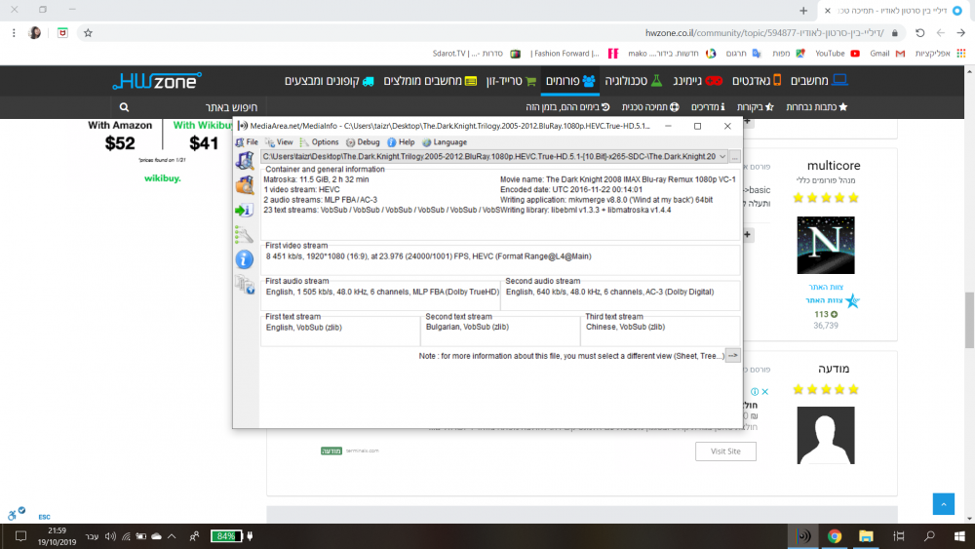Open the Help menu in MediaInfo
This screenshot has height=549, width=975.
(x=401, y=142)
